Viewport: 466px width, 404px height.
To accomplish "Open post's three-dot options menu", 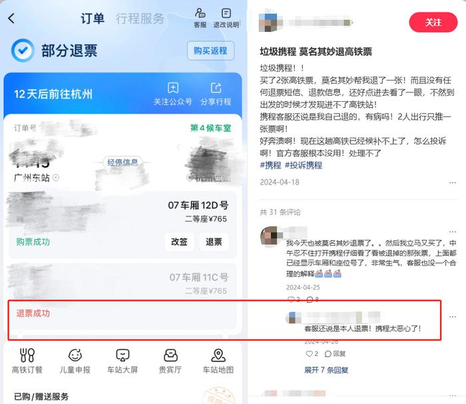I will pos(452,182).
